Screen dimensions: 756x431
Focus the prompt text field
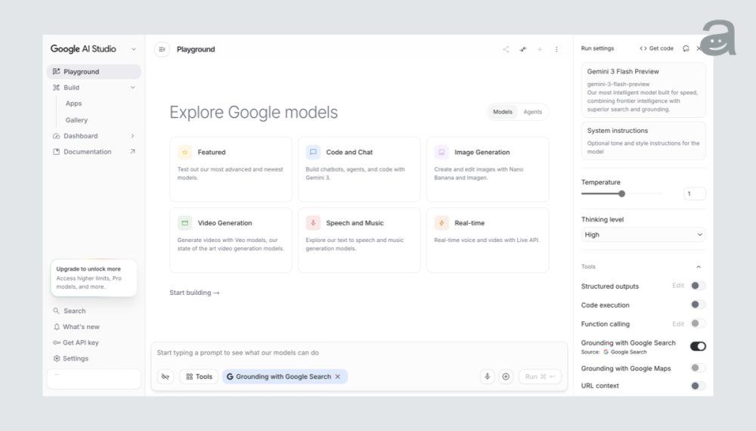pyautogui.click(x=358, y=353)
